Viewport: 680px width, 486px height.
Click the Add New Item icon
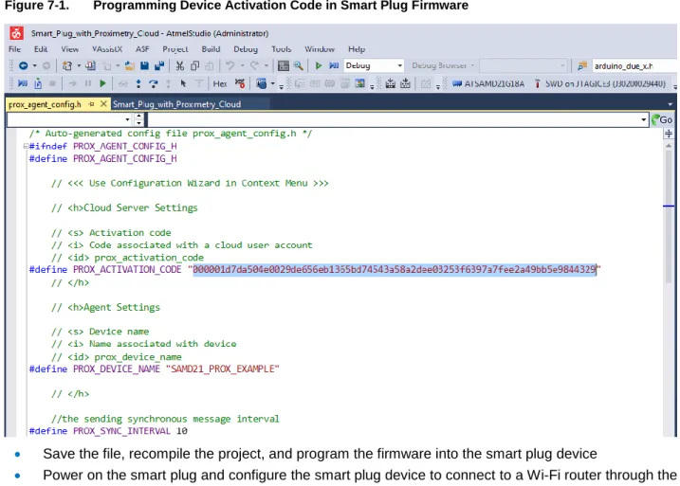[x=91, y=65]
